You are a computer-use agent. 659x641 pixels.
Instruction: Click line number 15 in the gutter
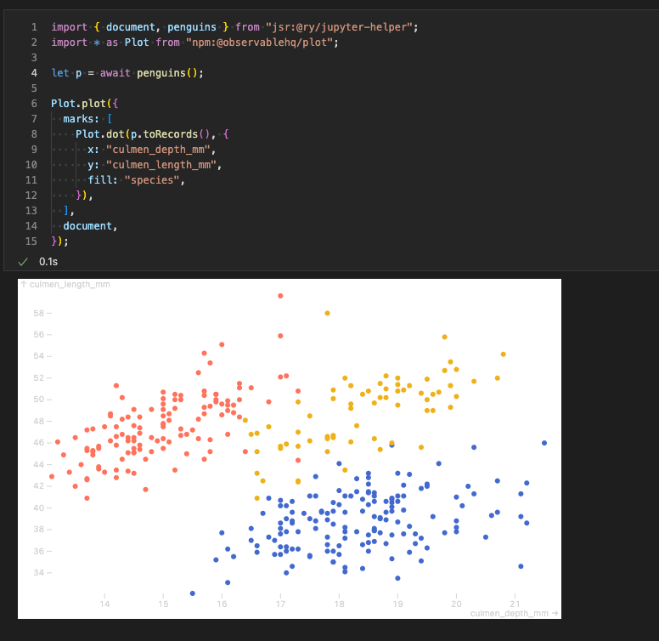tap(31, 241)
